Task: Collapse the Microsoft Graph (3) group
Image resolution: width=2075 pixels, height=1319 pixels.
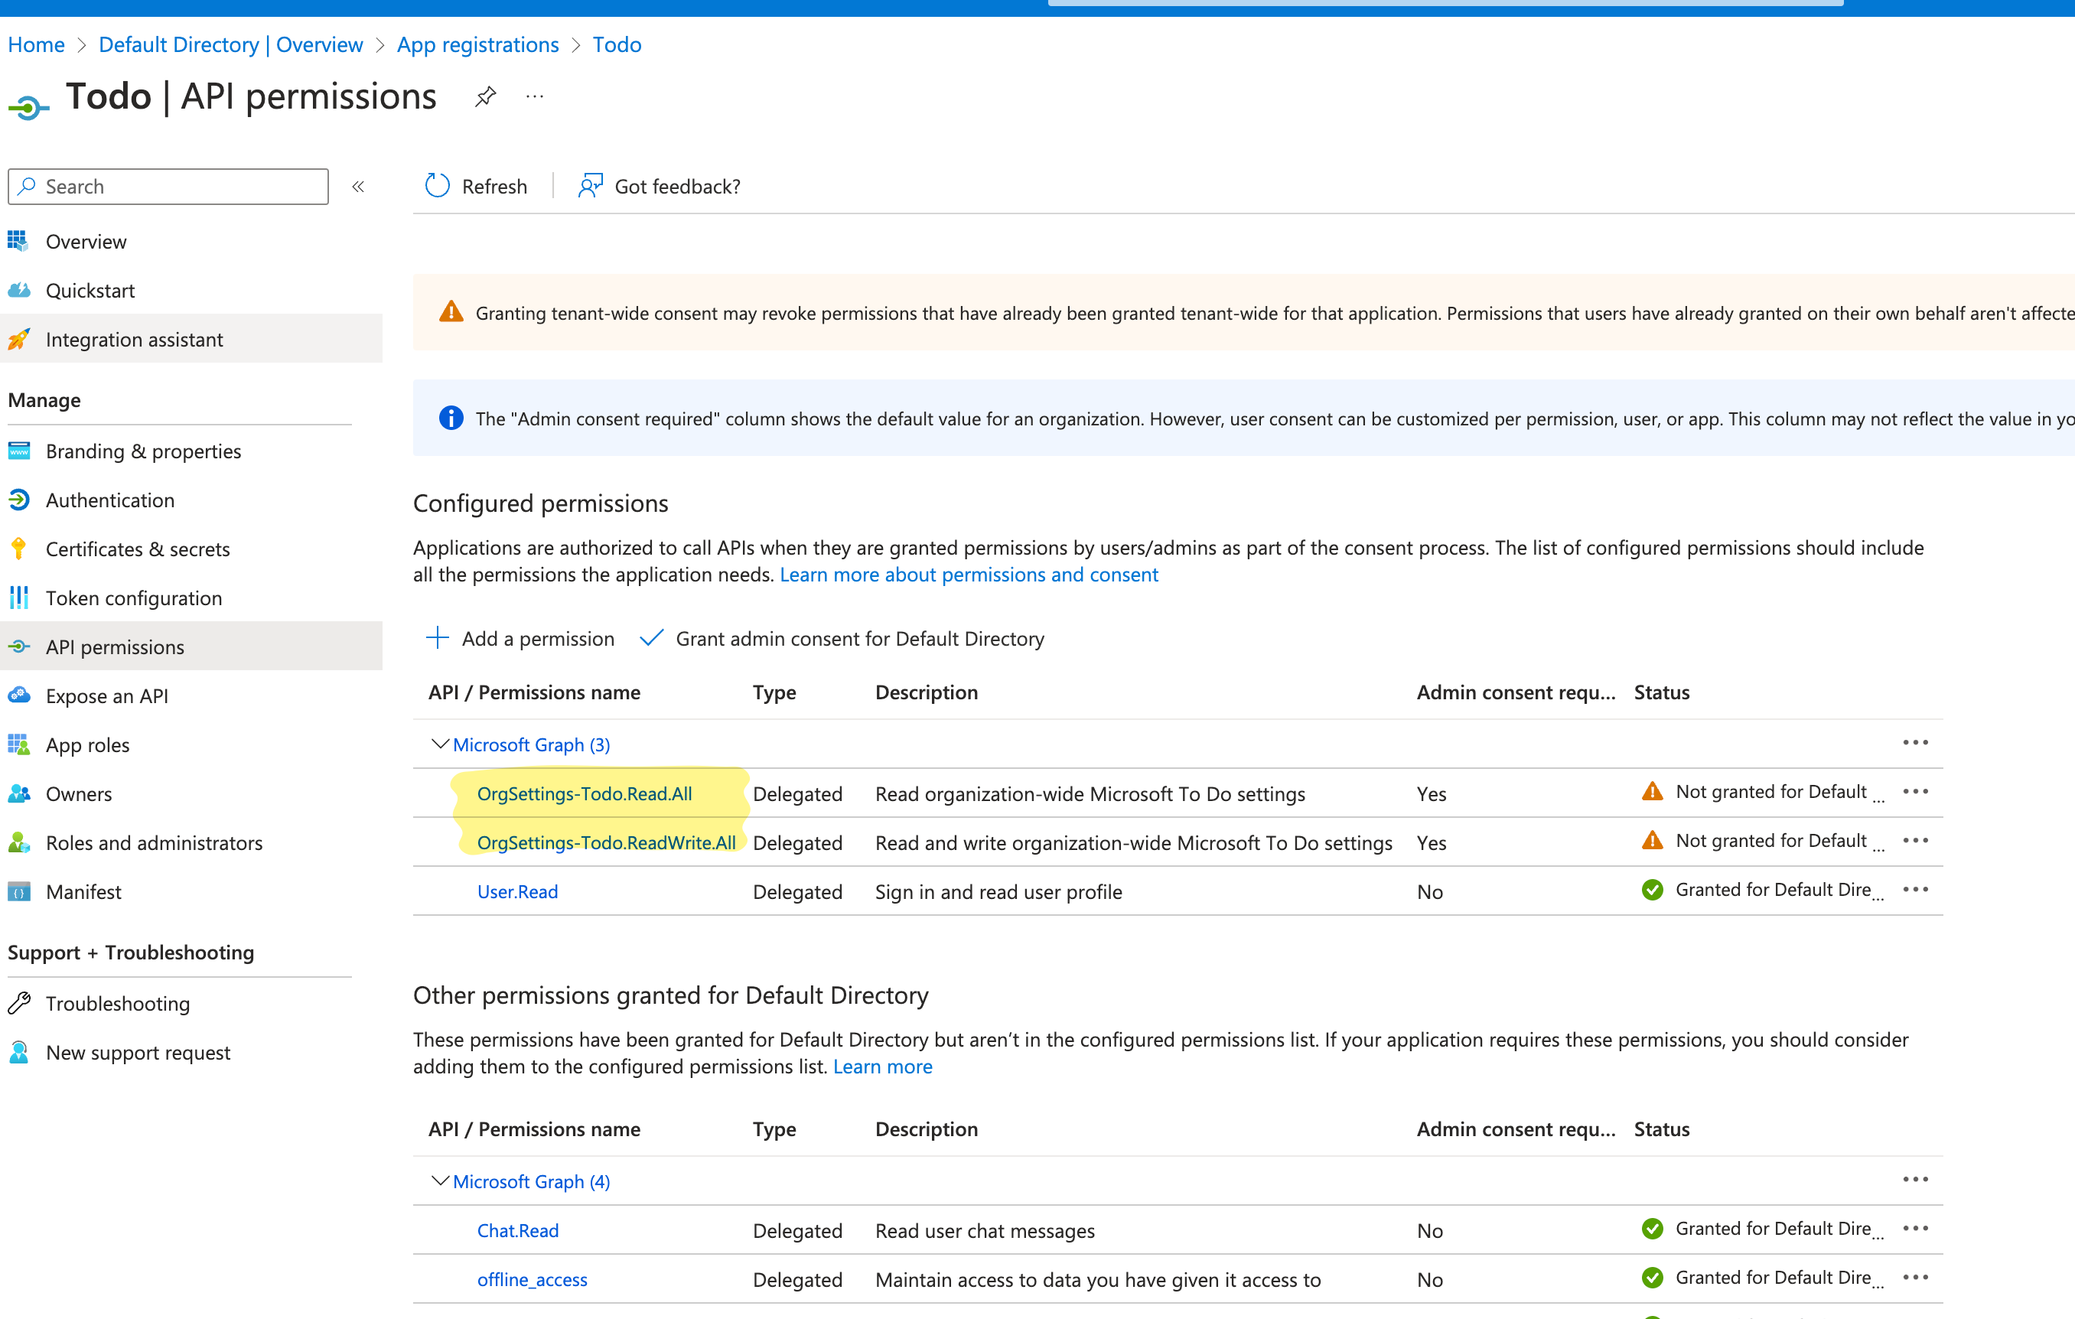Action: click(x=441, y=744)
